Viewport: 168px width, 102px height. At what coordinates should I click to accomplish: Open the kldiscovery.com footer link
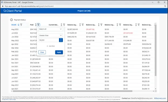[x=160, y=98]
